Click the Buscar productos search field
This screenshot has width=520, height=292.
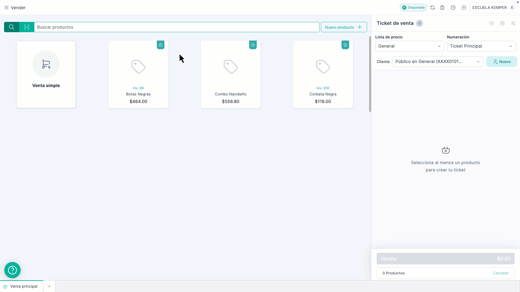point(177,27)
